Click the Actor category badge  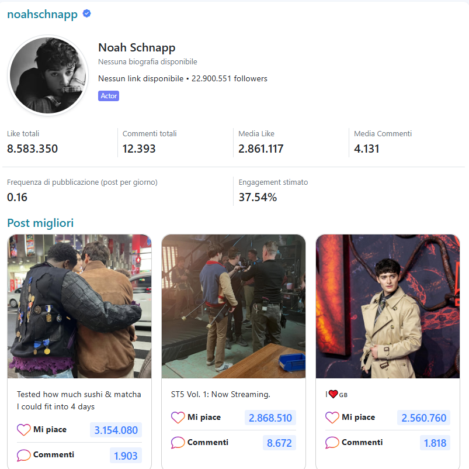tap(109, 96)
